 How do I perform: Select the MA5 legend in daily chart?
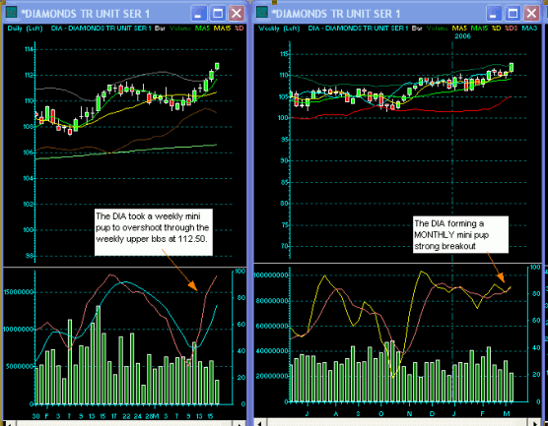point(202,29)
